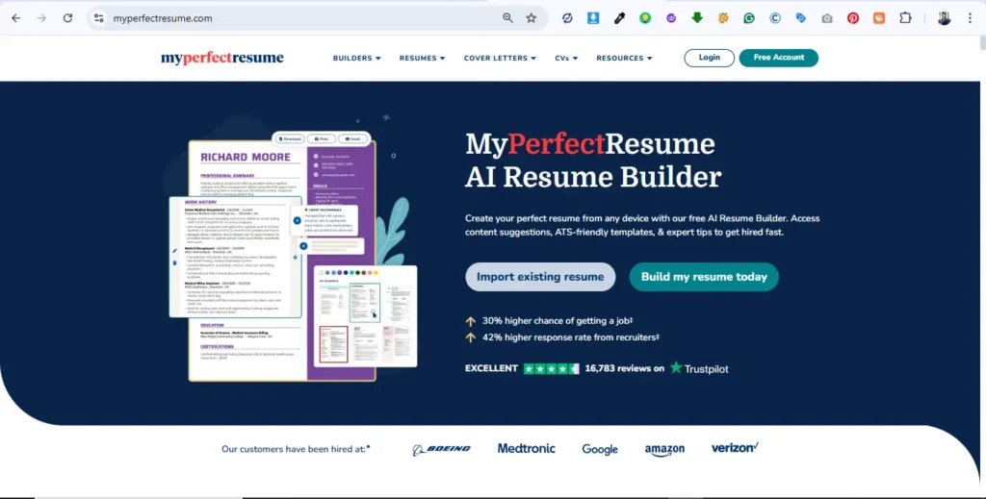Reload the page with the refresh icon
This screenshot has width=986, height=499.
pos(68,18)
